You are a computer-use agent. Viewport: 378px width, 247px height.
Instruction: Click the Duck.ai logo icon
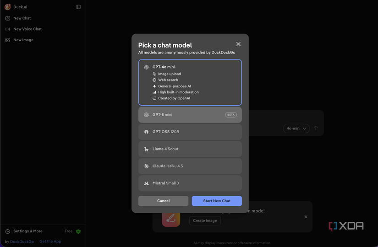[8, 7]
